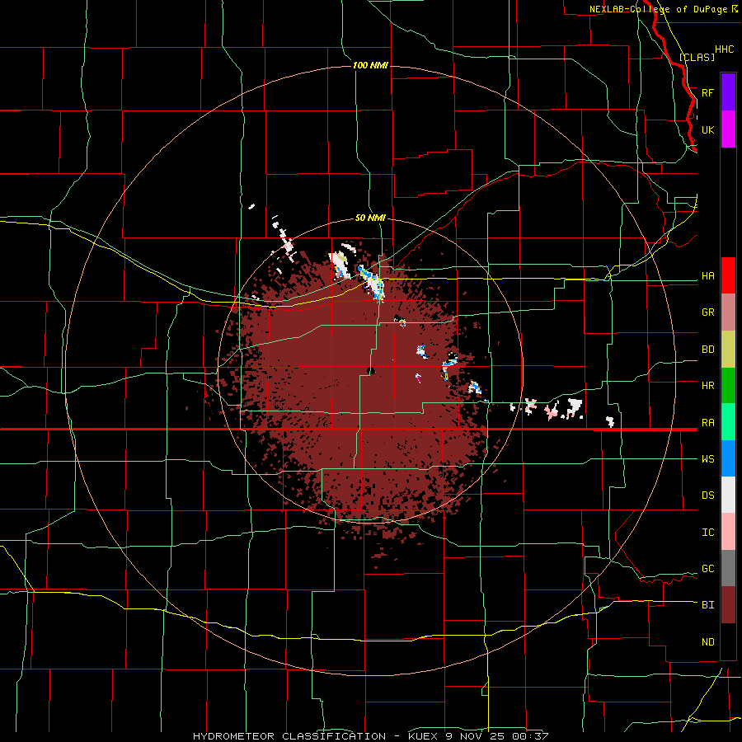742x742 pixels.
Task: Click the RA light green legend swatch
Action: pos(728,422)
